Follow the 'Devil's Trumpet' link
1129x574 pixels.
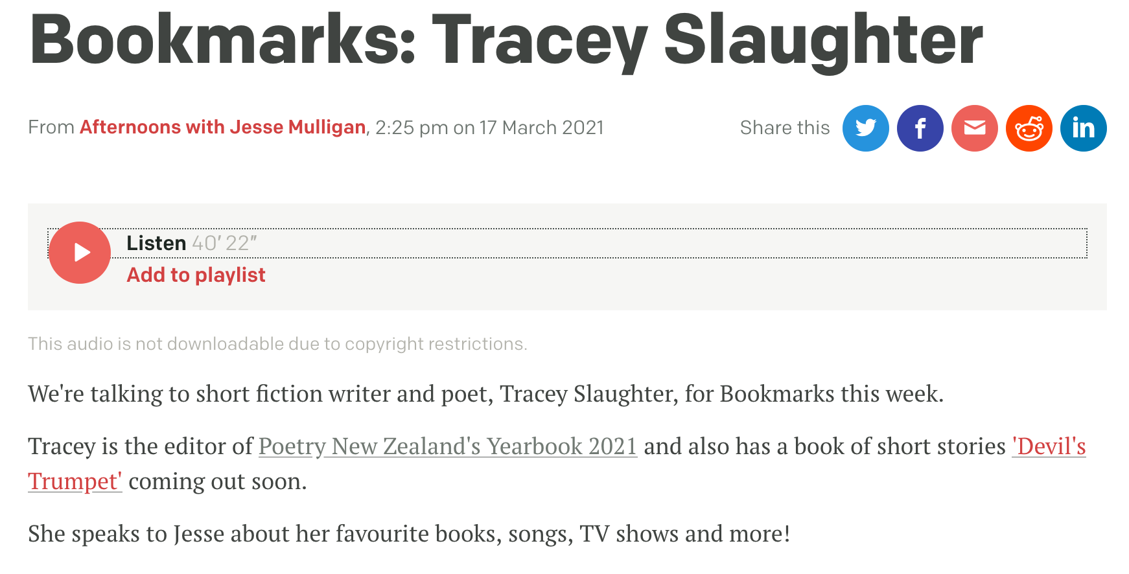pos(1048,446)
